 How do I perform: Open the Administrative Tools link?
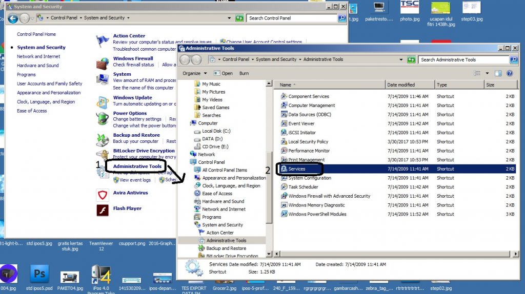click(x=137, y=166)
